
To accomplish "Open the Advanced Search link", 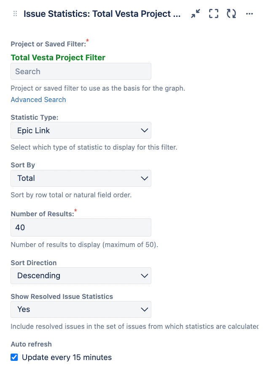I will tap(38, 99).
